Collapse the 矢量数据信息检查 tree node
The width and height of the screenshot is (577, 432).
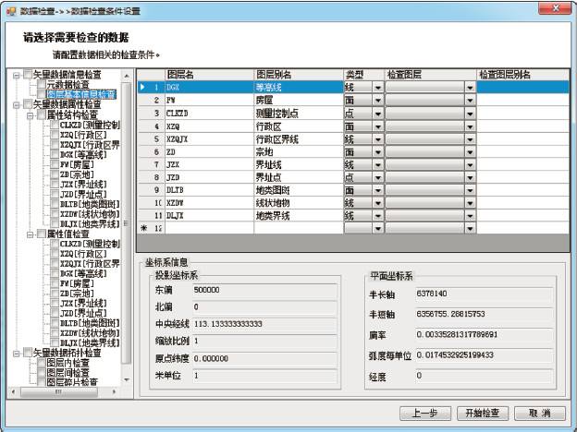pyautogui.click(x=15, y=74)
